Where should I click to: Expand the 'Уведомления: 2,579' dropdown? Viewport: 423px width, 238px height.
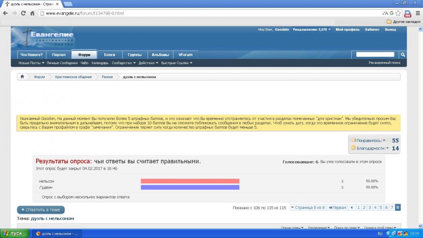[x=312, y=30]
